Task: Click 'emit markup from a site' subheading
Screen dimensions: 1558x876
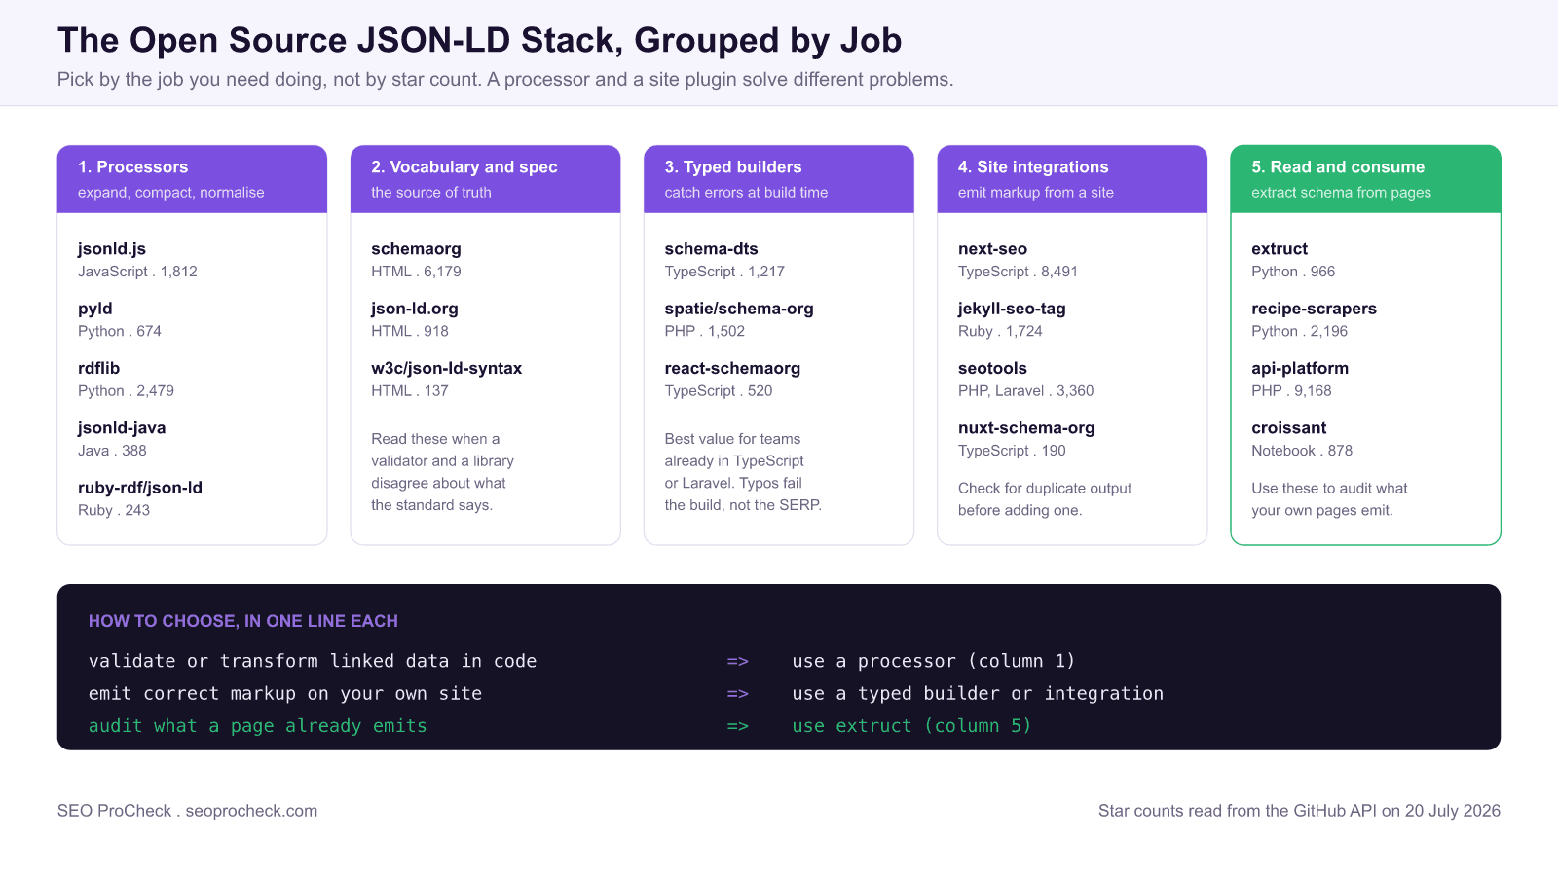Action: [1036, 193]
